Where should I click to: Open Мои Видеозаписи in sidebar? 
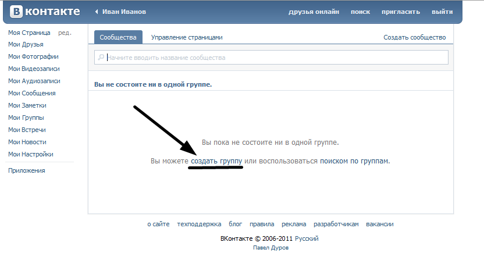pos(34,69)
